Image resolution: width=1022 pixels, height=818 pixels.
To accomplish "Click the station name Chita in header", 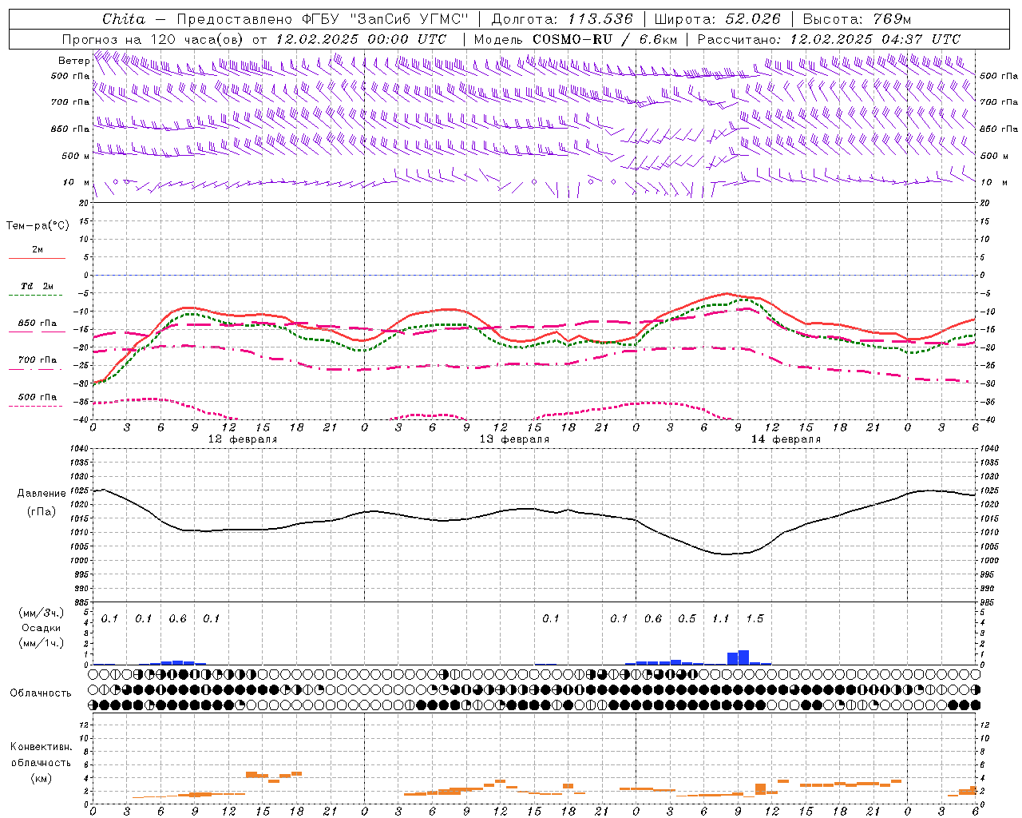I will click(x=124, y=19).
